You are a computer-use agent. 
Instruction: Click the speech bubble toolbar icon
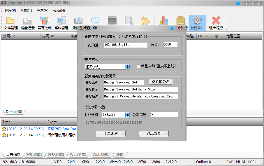[95, 20]
